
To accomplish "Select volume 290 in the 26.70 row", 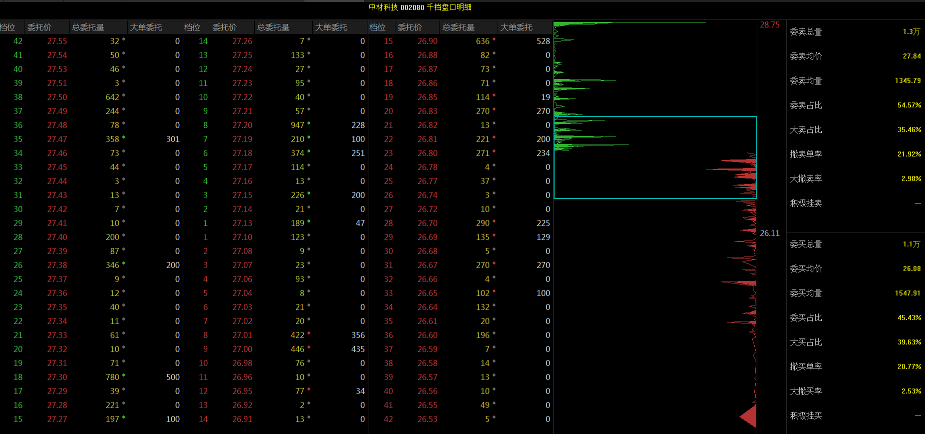I will [483, 223].
